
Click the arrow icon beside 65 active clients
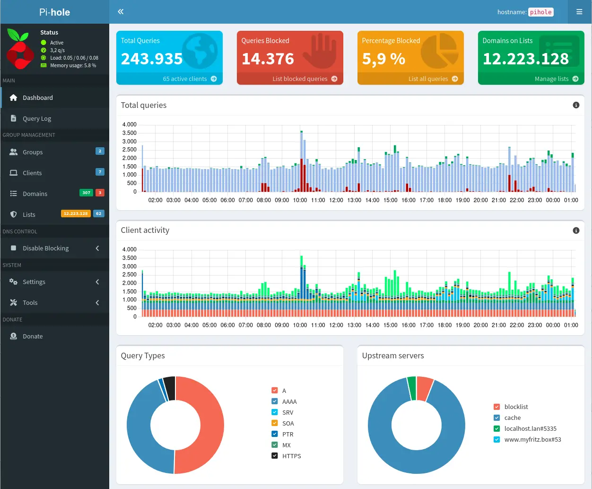pos(214,79)
